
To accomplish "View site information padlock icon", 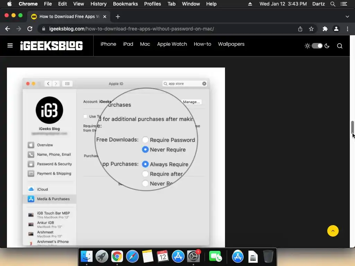I will (x=43, y=29).
